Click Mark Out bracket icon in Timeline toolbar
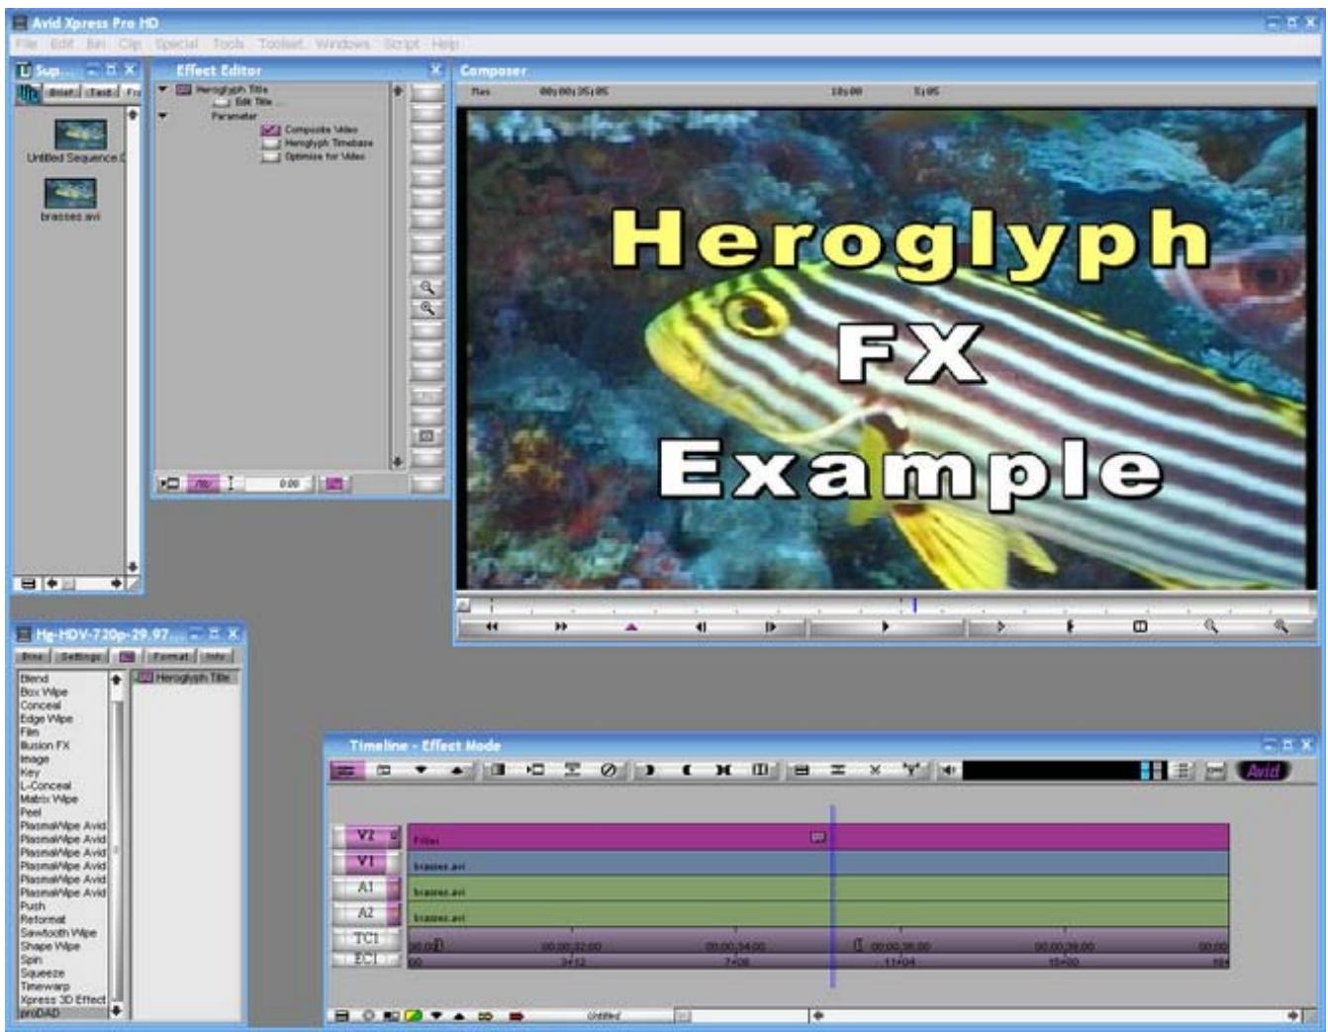The width and height of the screenshot is (1328, 1032). 686,770
